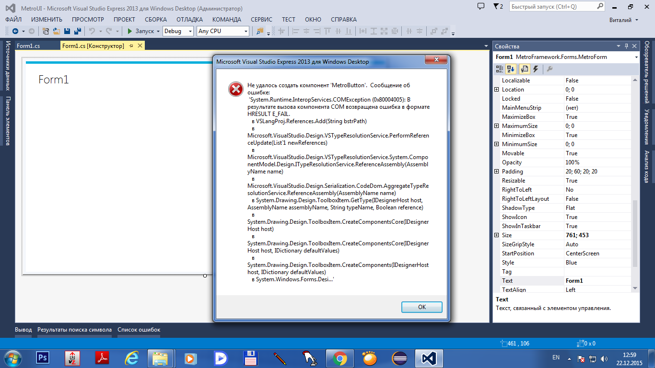Click the Visual Studio taskbar icon

428,358
